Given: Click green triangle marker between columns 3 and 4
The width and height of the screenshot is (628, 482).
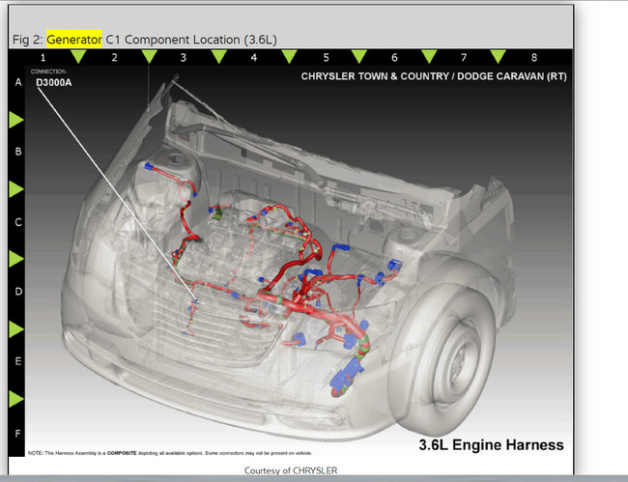Looking at the screenshot, I should click(x=219, y=56).
